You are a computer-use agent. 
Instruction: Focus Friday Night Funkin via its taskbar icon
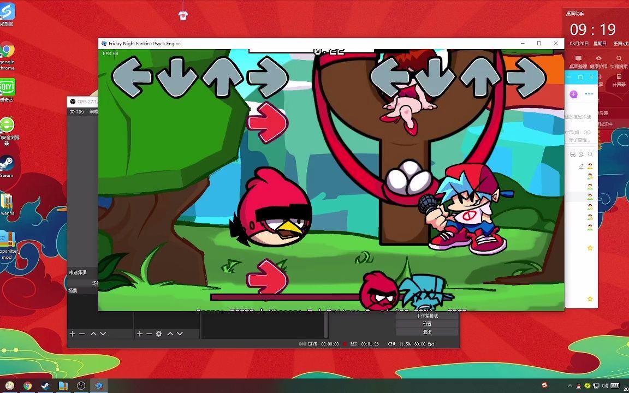coord(99,386)
